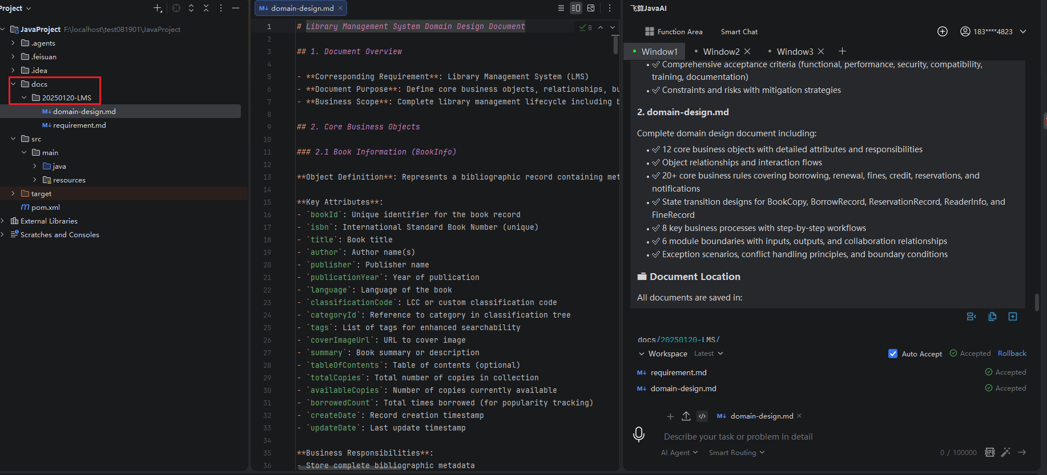The width and height of the screenshot is (1047, 475).
Task: Open requirement.md in Workspace list
Action: (678, 372)
